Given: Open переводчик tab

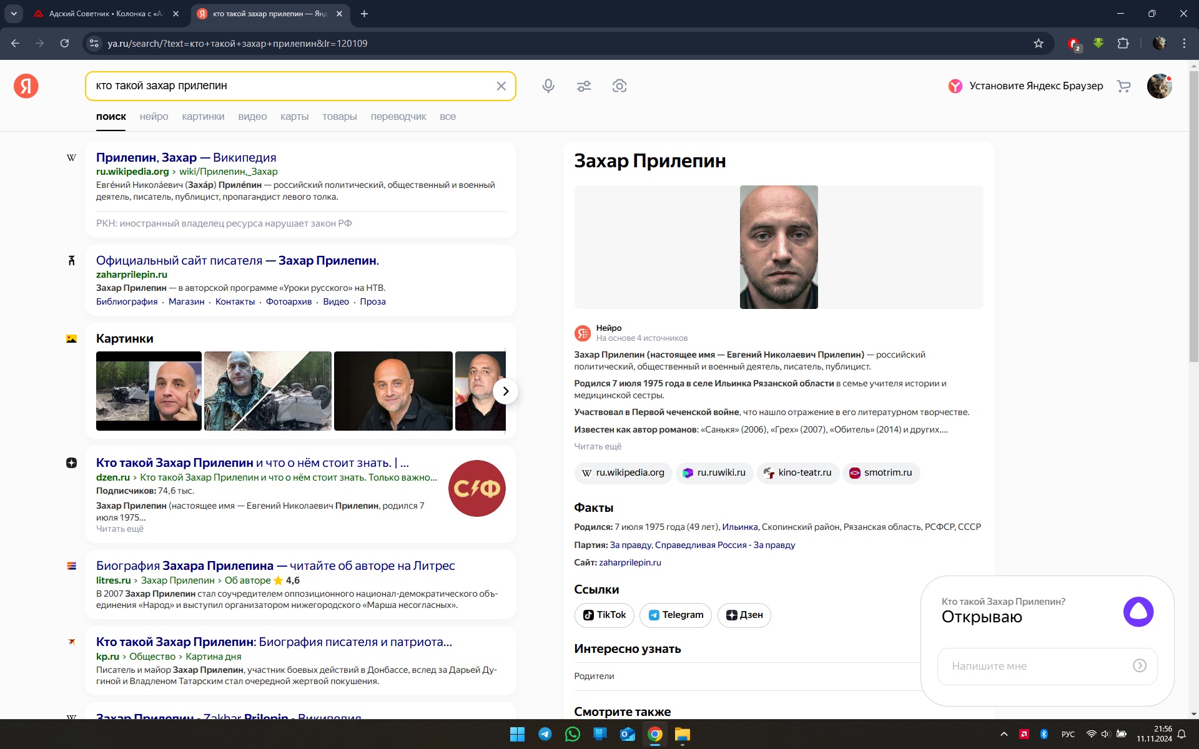Looking at the screenshot, I should [x=398, y=117].
